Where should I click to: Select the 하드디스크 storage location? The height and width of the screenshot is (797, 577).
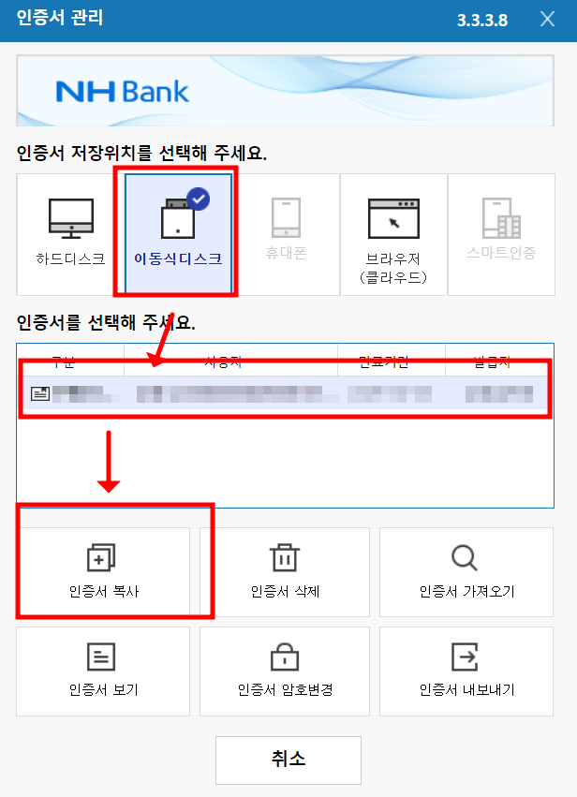coord(70,234)
